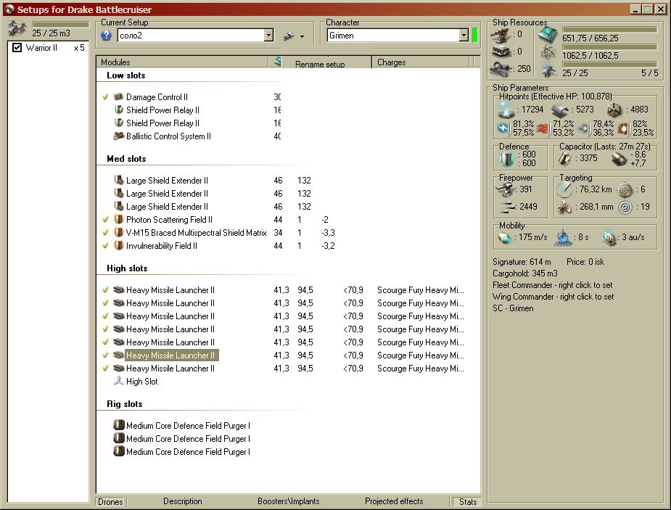Click the sensor strength icon showing 19

point(625,207)
